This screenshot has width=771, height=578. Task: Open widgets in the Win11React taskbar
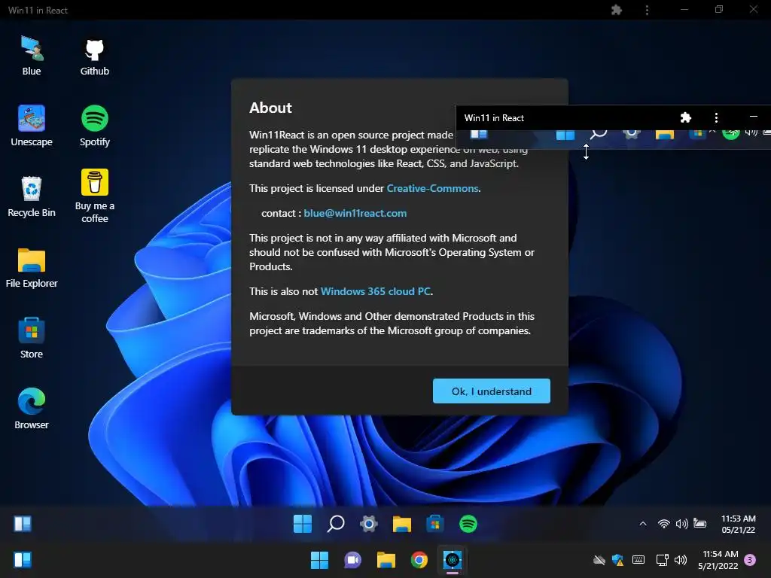pos(23,524)
